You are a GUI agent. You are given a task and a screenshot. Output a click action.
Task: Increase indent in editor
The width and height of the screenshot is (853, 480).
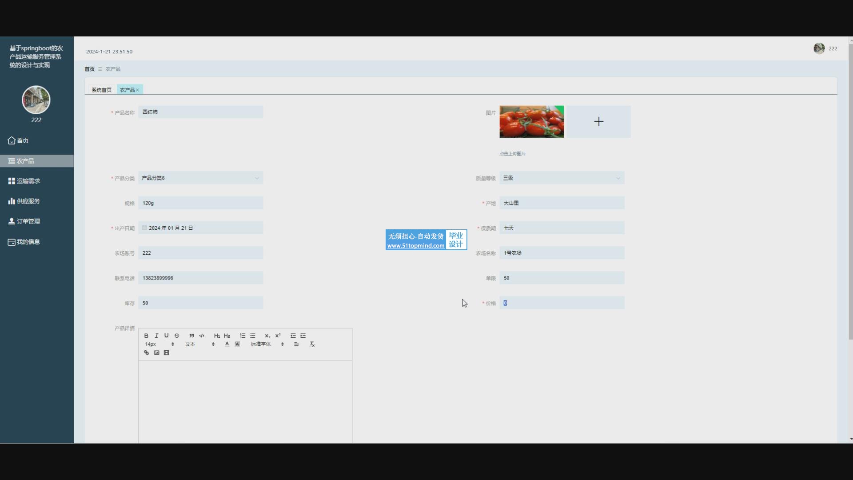coord(303,336)
